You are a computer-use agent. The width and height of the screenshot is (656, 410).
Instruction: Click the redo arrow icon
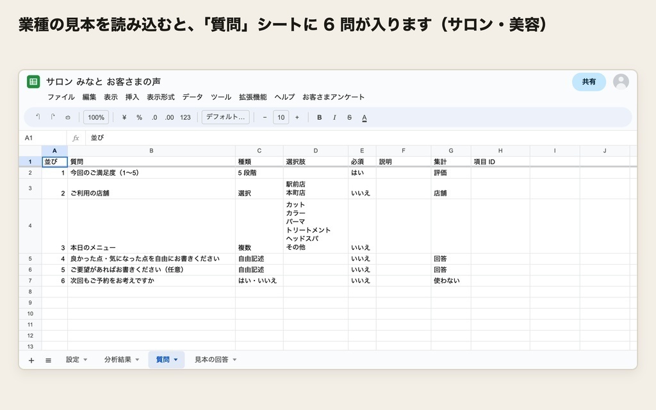[53, 117]
